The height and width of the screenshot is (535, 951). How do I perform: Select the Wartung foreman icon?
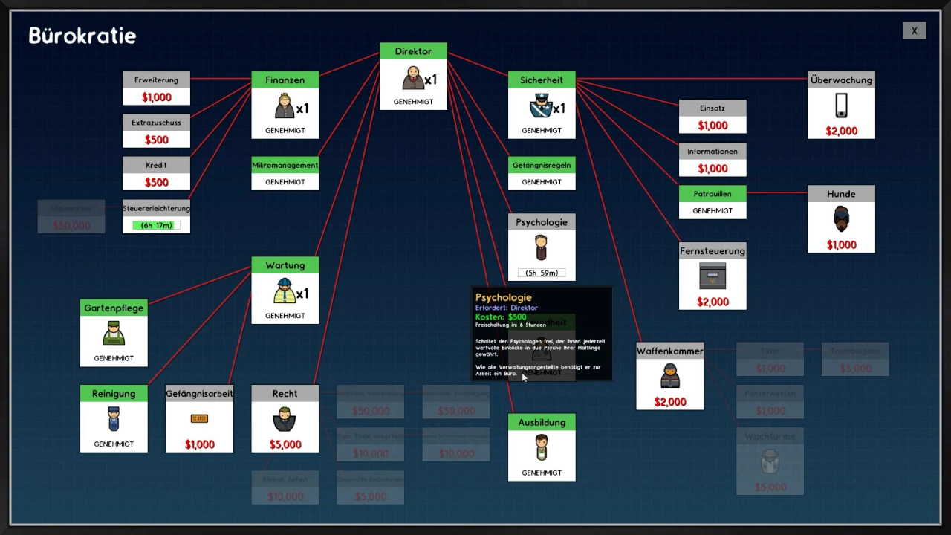pyautogui.click(x=284, y=291)
